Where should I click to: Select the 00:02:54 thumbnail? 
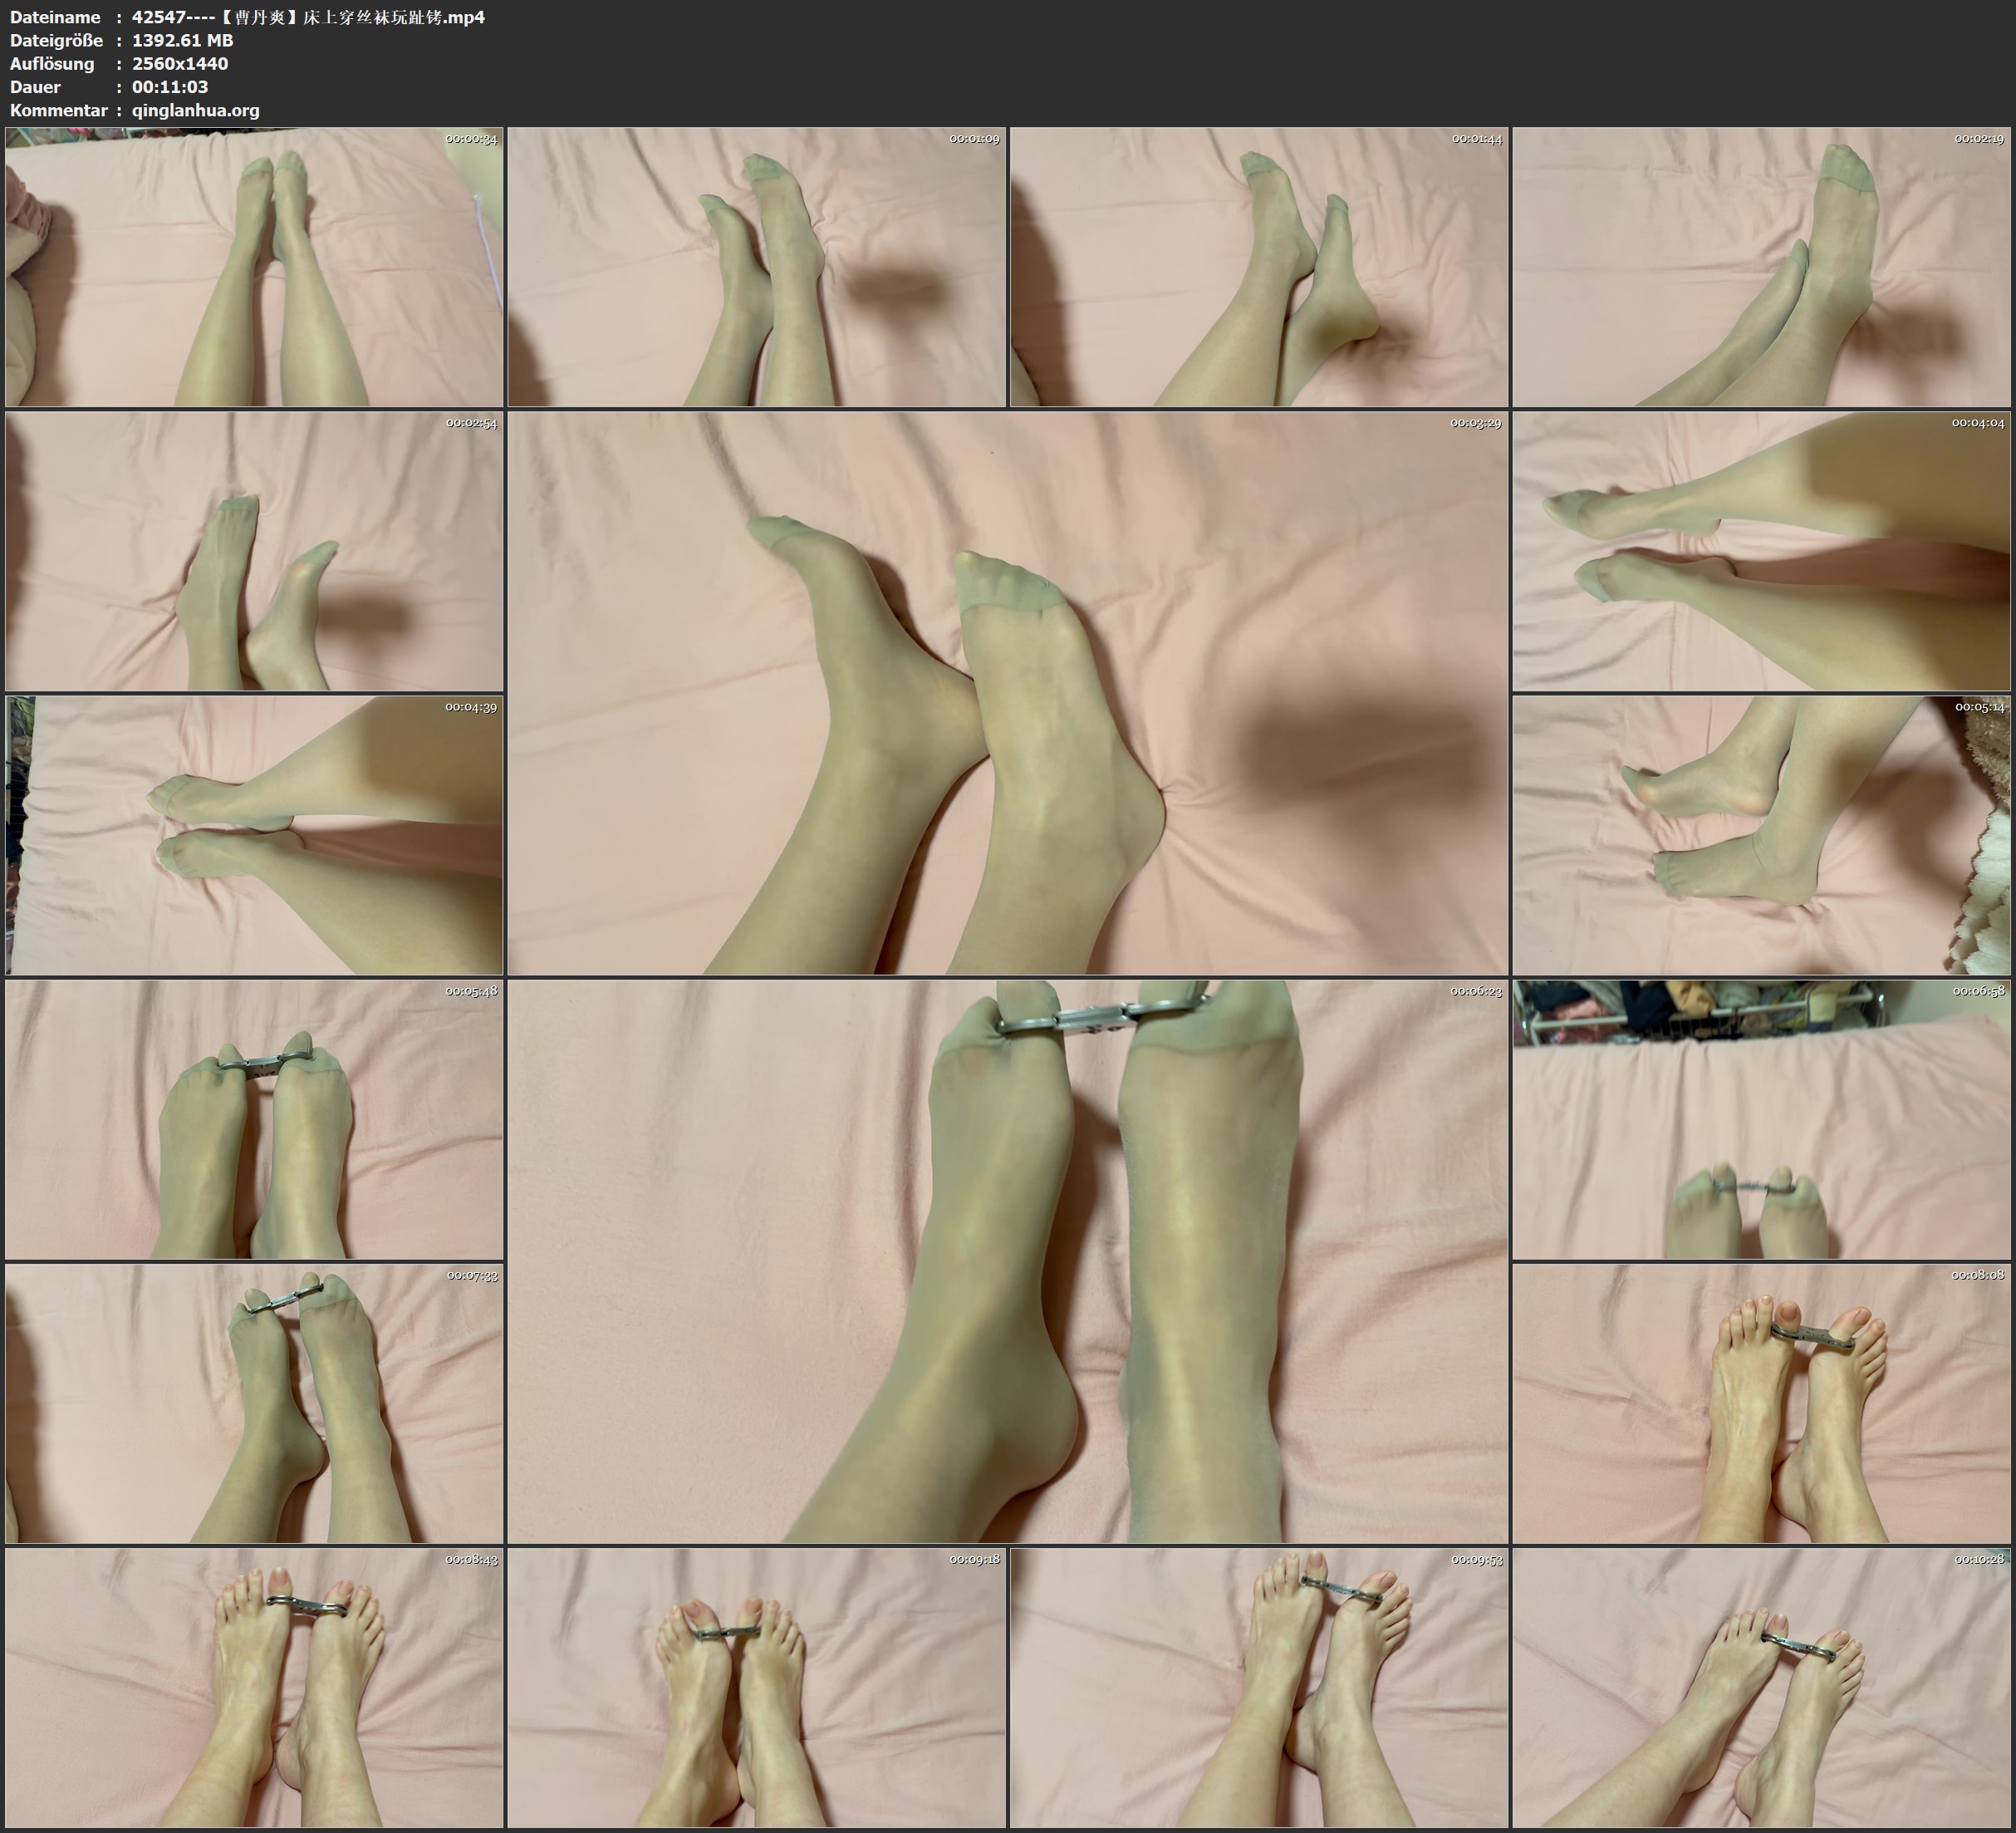coord(254,551)
